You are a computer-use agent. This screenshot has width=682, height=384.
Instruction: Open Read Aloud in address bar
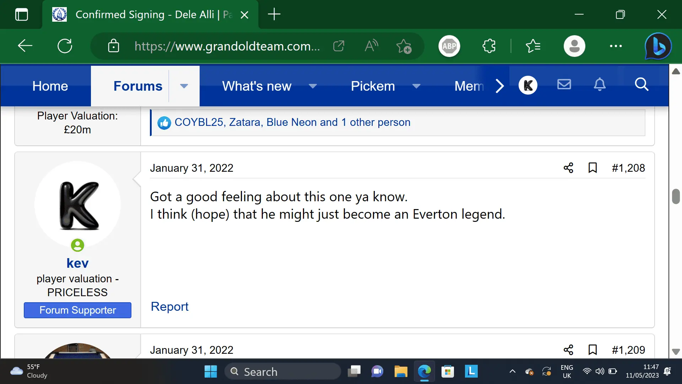coord(372,46)
